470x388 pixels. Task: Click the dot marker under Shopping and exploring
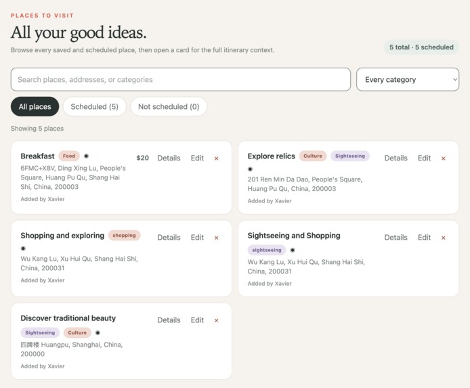pos(23,249)
